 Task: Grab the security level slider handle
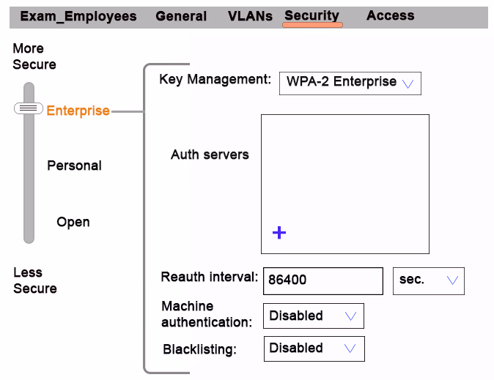(29, 108)
